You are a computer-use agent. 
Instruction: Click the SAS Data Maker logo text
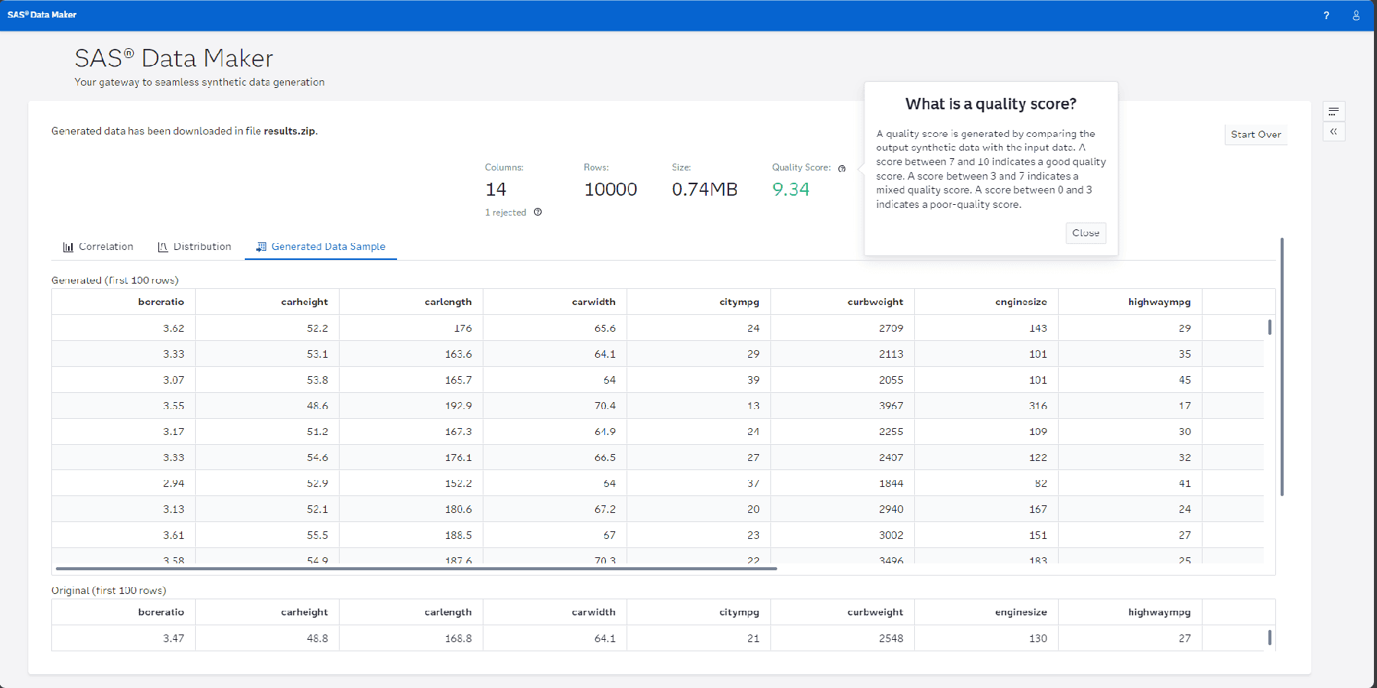coord(41,15)
